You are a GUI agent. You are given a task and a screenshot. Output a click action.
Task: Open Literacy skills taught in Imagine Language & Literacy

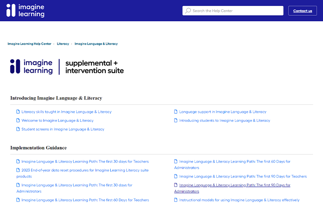coord(66,112)
